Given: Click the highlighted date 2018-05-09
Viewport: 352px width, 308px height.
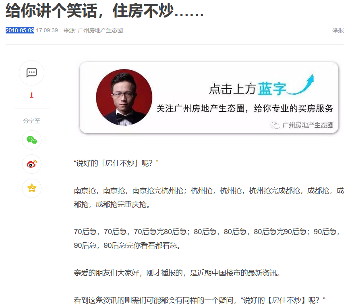Looking at the screenshot, I should tap(20, 30).
